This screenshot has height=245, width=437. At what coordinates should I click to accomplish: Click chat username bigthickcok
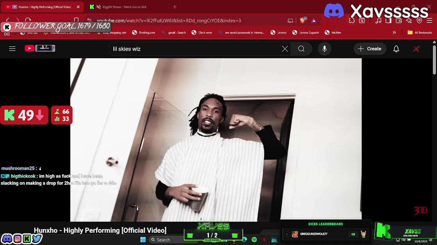[x=23, y=176]
